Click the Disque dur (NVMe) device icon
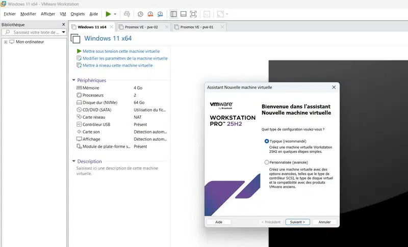408x247 pixels. tap(79, 102)
